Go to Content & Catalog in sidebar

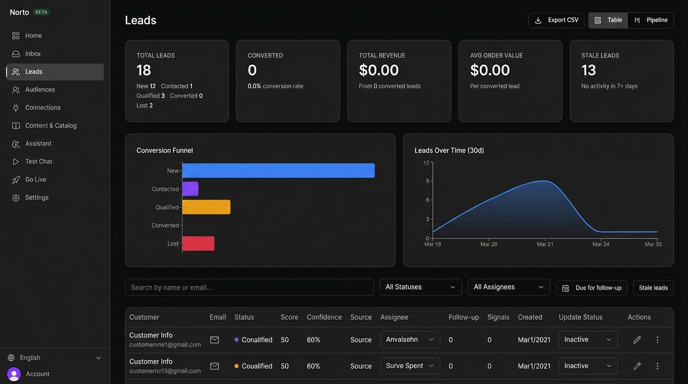[x=55, y=125]
